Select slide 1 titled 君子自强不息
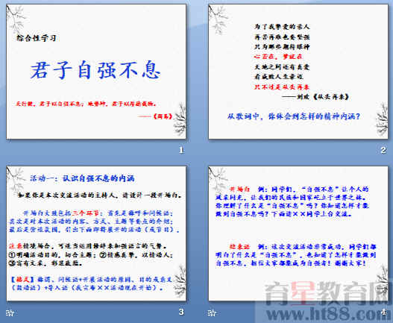This screenshot has height=323, width=393. (96, 72)
